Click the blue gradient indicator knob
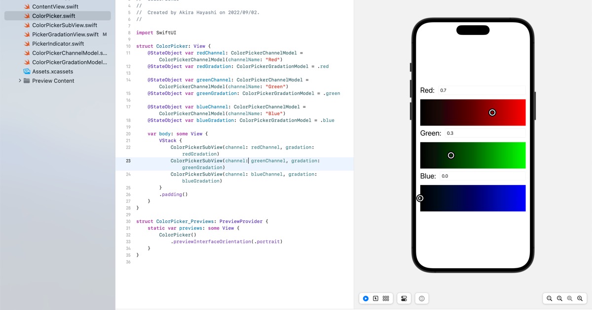This screenshot has height=310, width=592. [x=420, y=198]
